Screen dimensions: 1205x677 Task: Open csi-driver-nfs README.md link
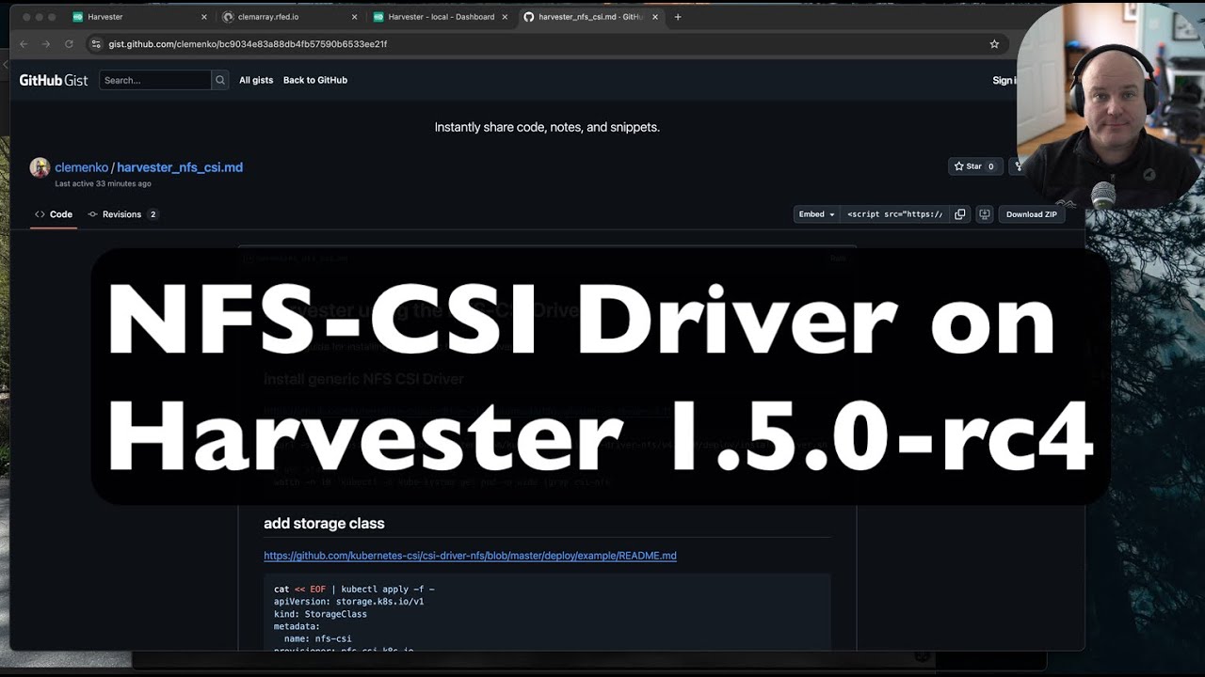coord(470,556)
